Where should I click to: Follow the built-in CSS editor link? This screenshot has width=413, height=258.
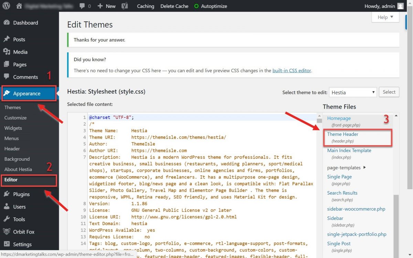click(x=292, y=71)
